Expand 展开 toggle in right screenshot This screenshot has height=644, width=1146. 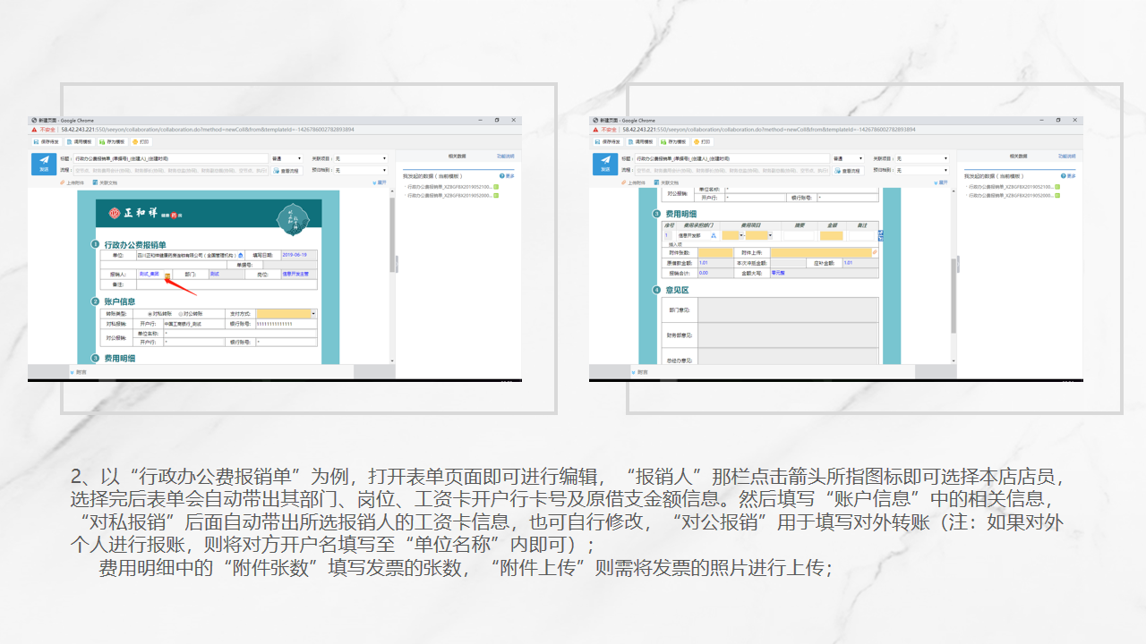coord(941,182)
